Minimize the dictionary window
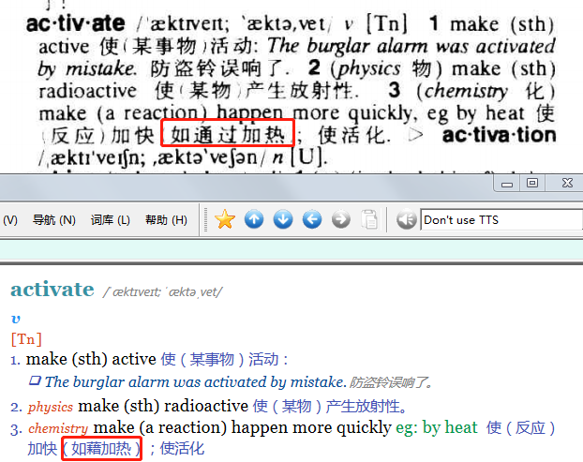This screenshot has width=583, height=462. tap(507, 184)
